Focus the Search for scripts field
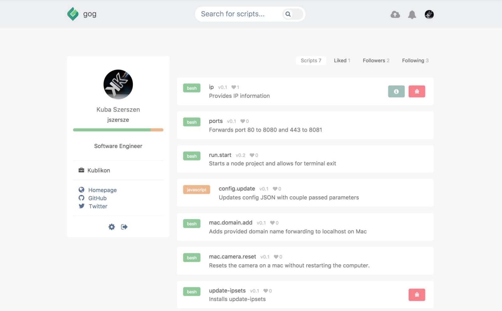502x311 pixels. tap(238, 14)
